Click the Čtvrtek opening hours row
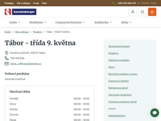Viewport: 161px width, 121px height. 49,115
